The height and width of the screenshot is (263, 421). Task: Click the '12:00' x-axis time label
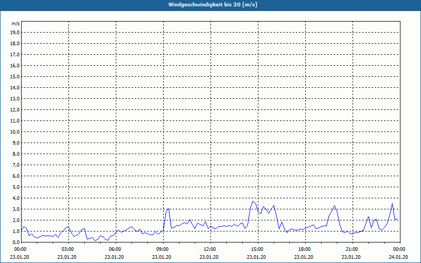(x=209, y=249)
